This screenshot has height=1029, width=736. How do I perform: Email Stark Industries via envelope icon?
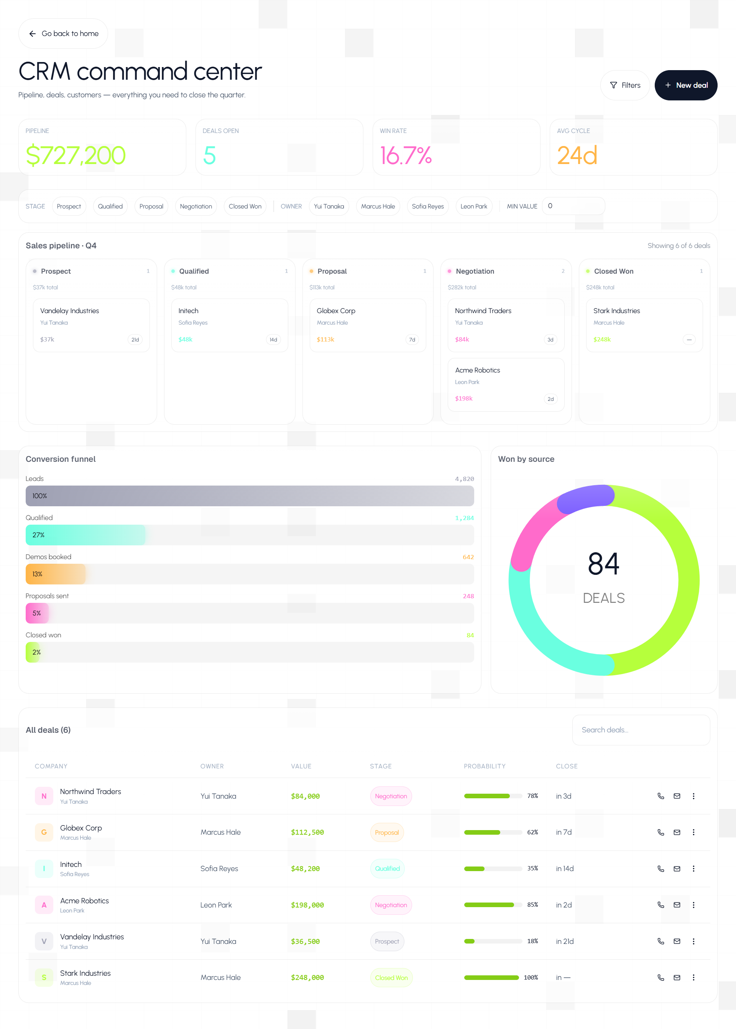tap(677, 977)
